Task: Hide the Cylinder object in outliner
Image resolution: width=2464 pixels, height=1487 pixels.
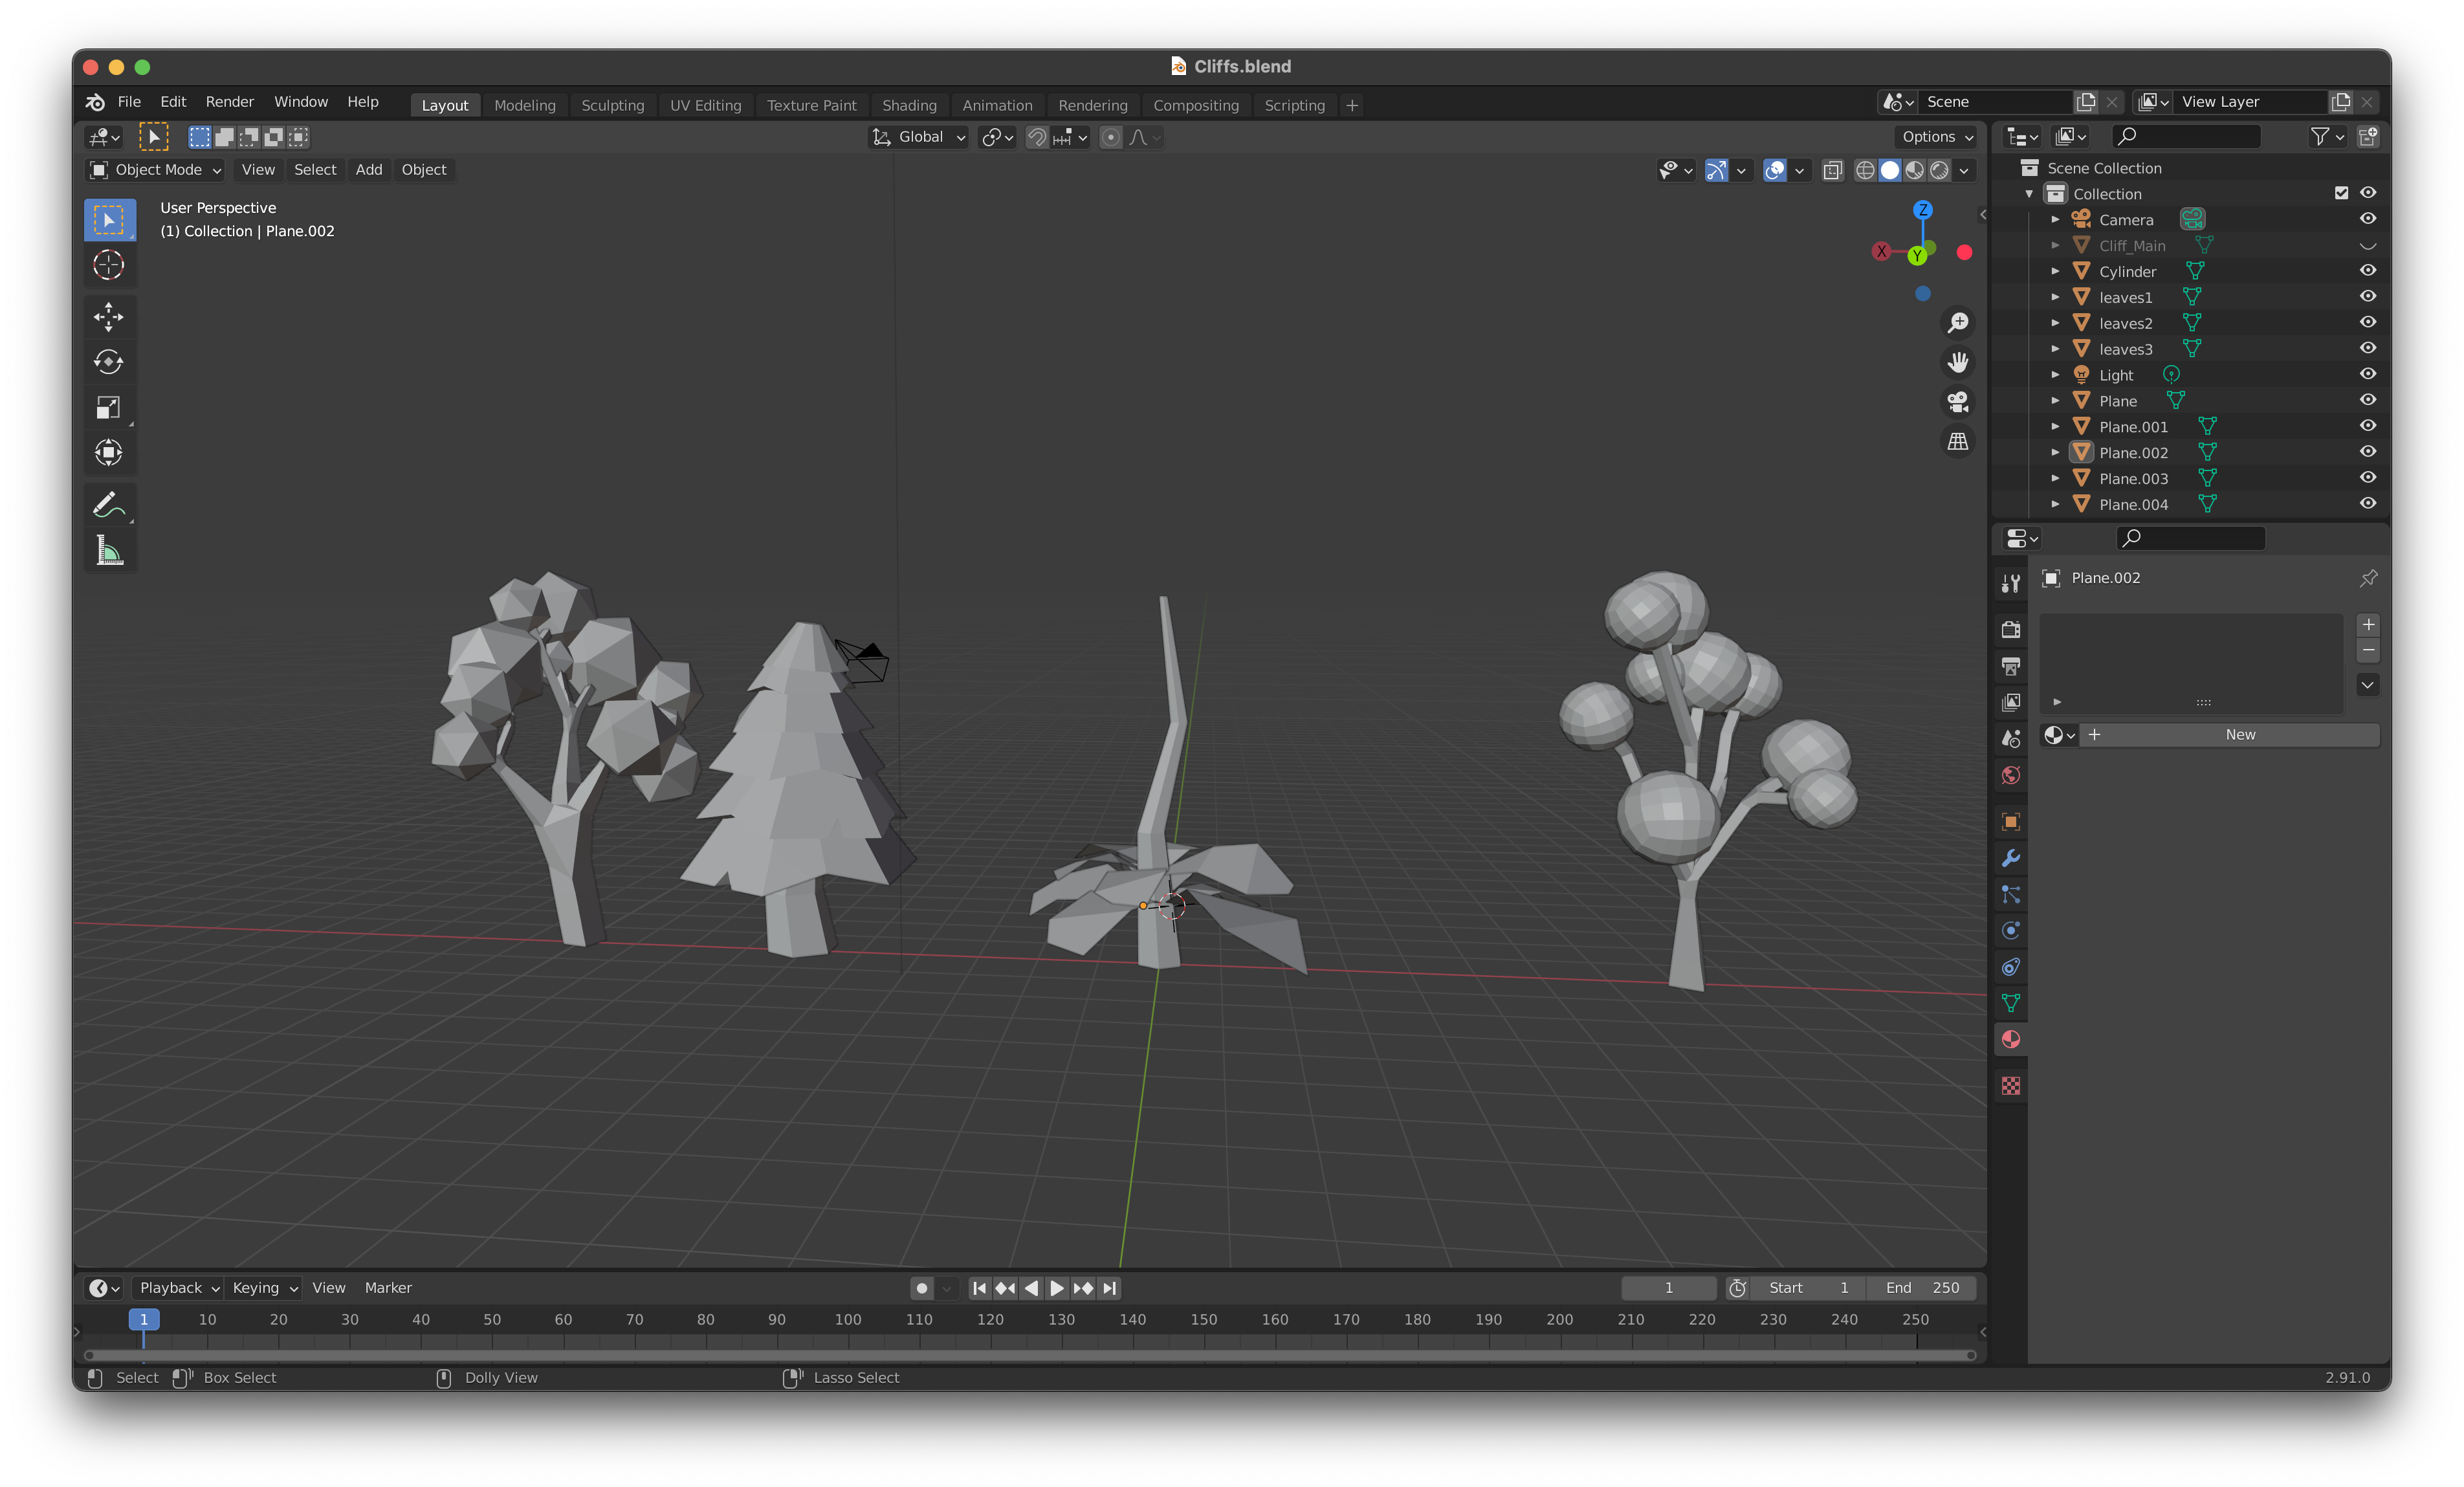Action: (x=2367, y=271)
